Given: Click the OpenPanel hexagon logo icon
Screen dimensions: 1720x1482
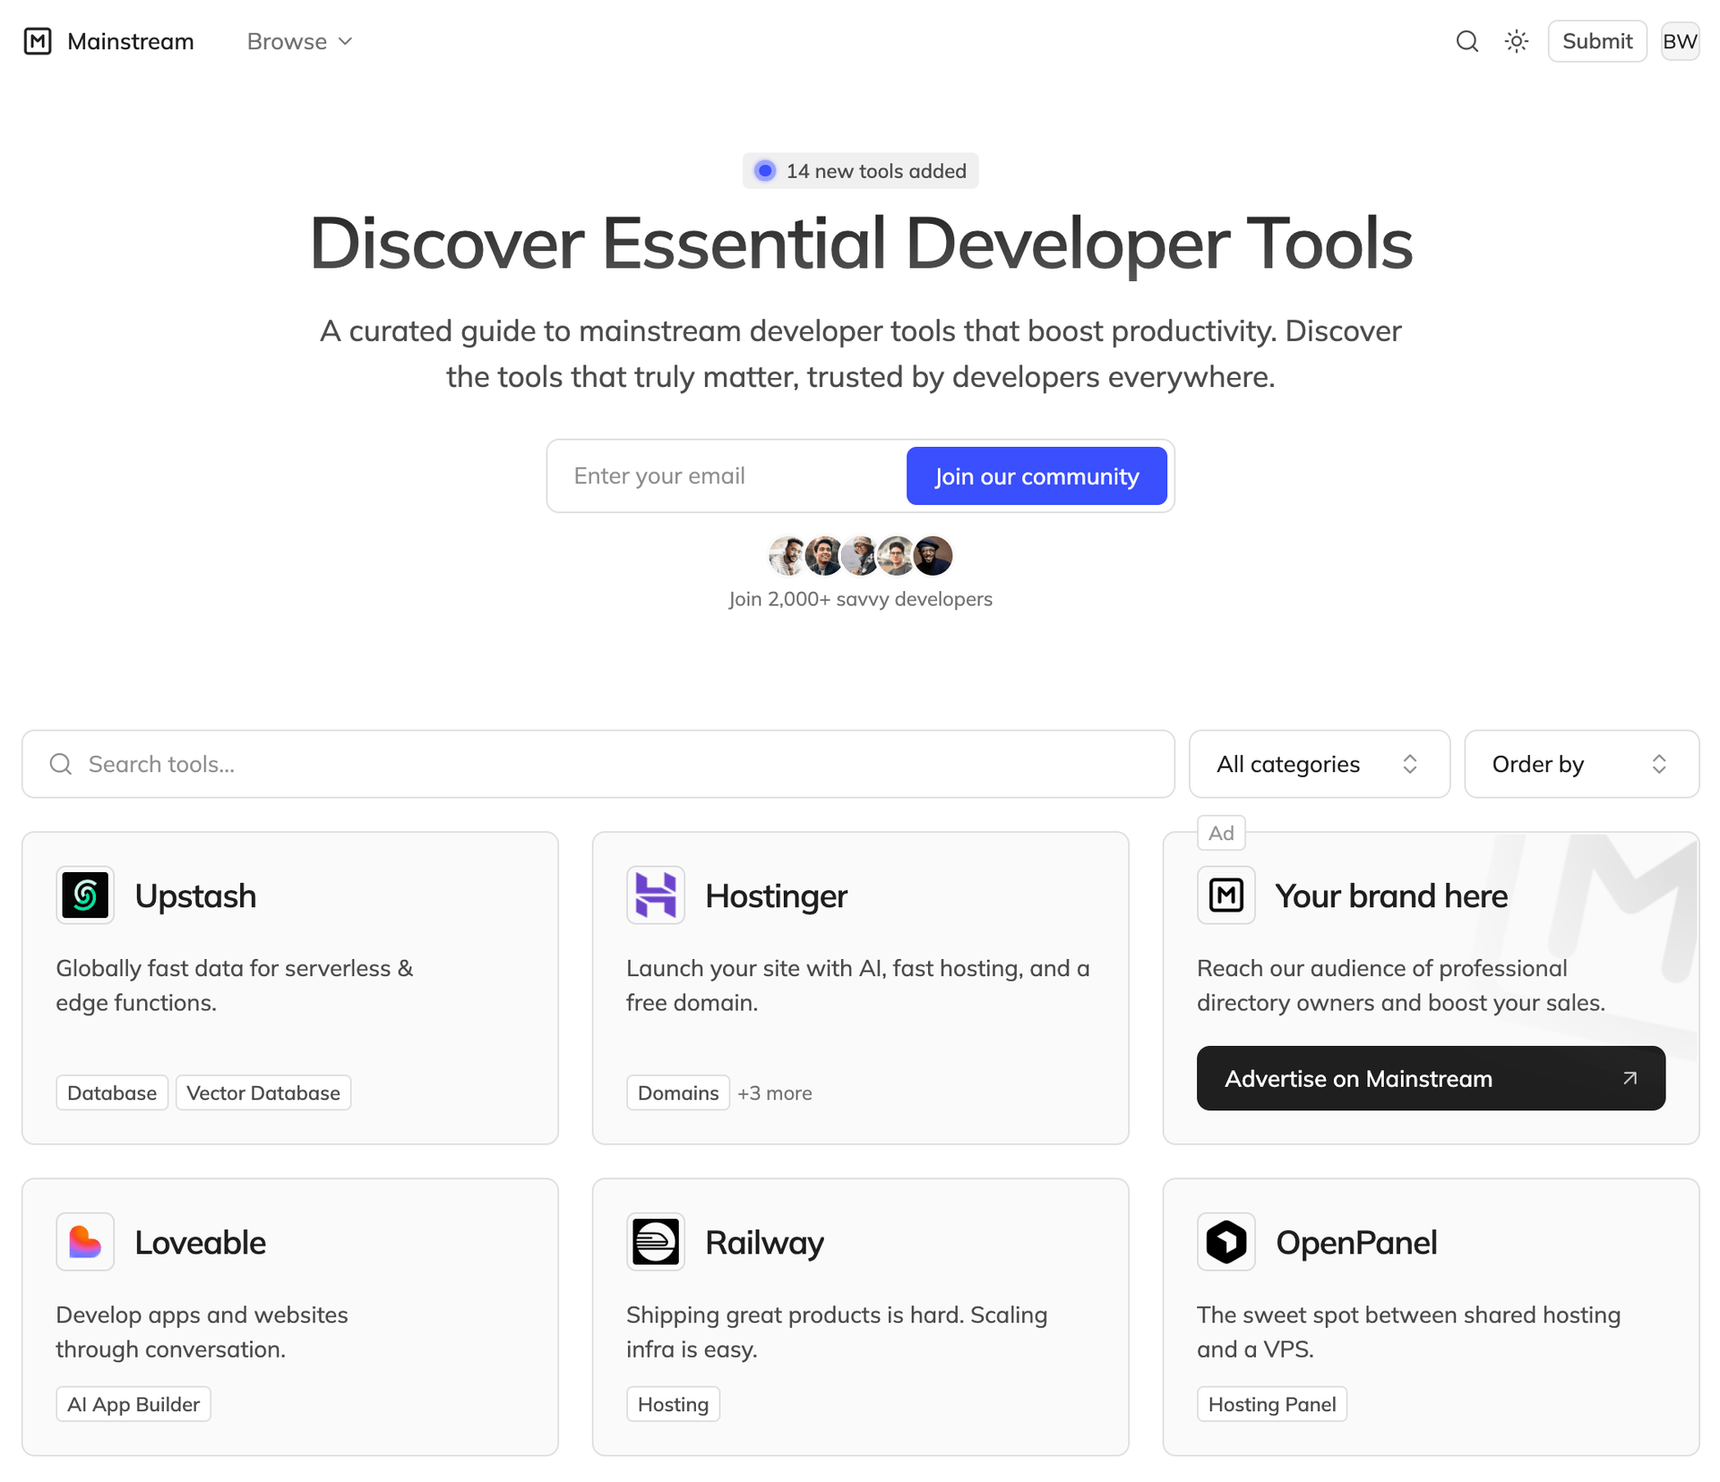Looking at the screenshot, I should (1225, 1241).
